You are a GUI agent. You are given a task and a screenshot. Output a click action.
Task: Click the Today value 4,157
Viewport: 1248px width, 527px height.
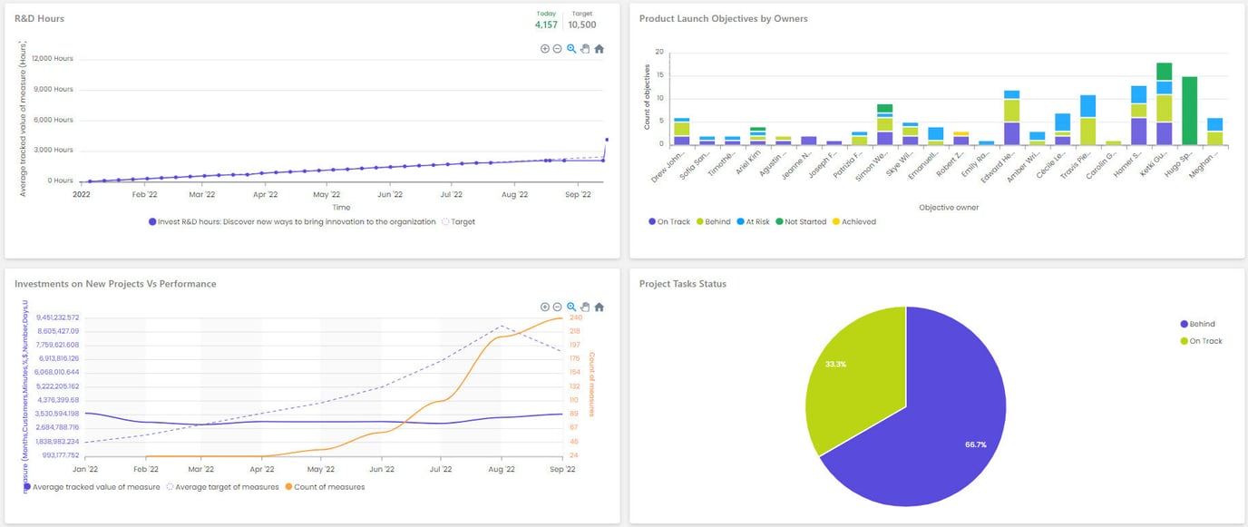pos(545,24)
